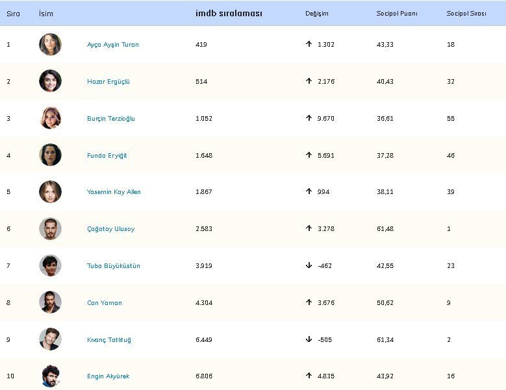This screenshot has height=390, width=506.
Task: Click the up arrow in Engin Akyürek's row
Action: coord(309,376)
